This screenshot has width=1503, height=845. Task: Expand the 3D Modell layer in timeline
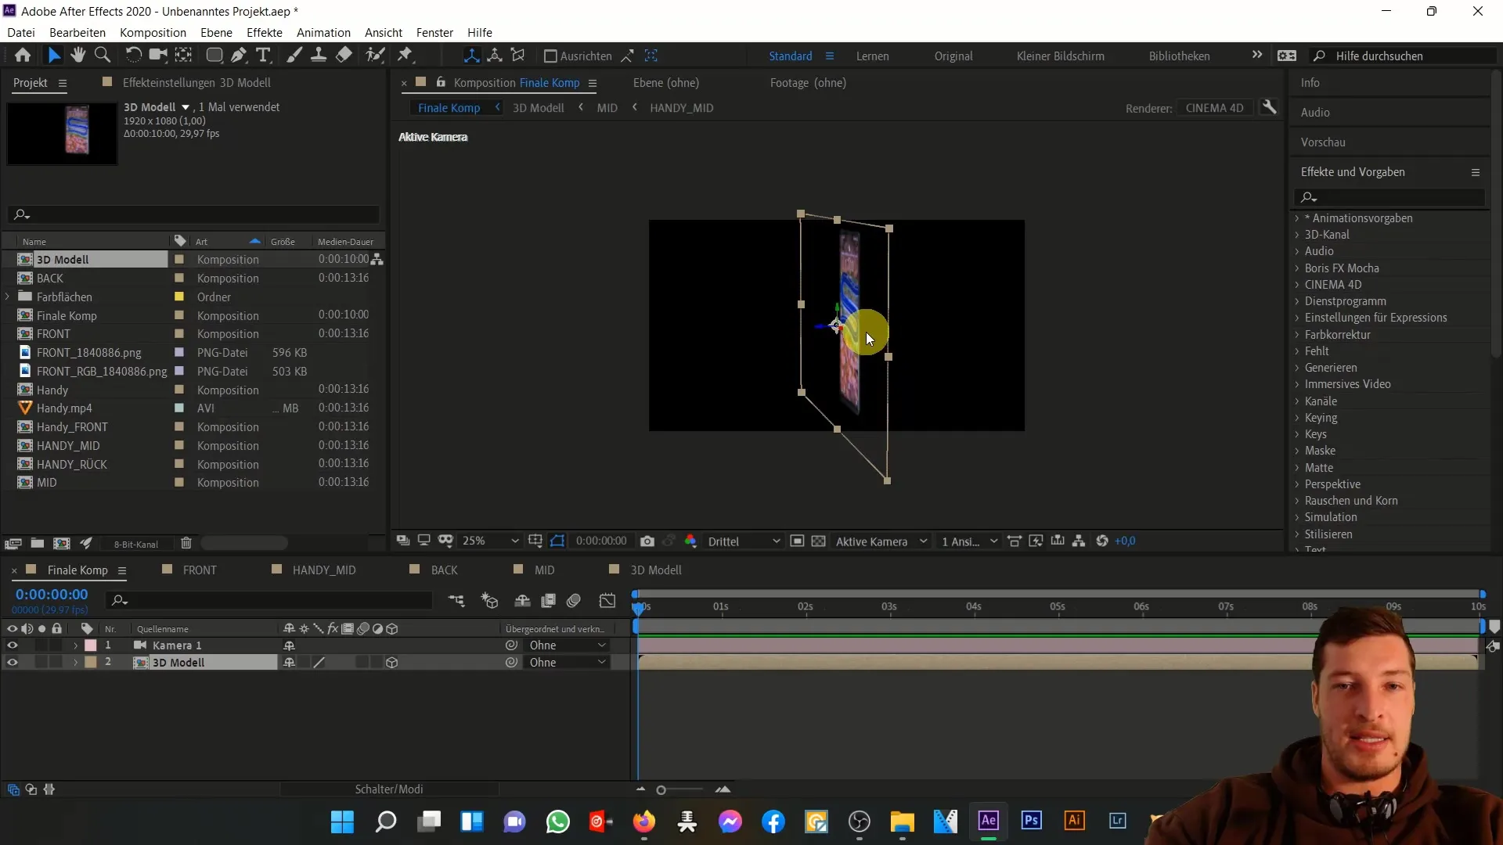coord(75,663)
